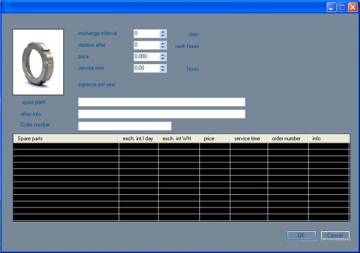Close the dialog window
360x253 pixels.
click(x=353, y=7)
